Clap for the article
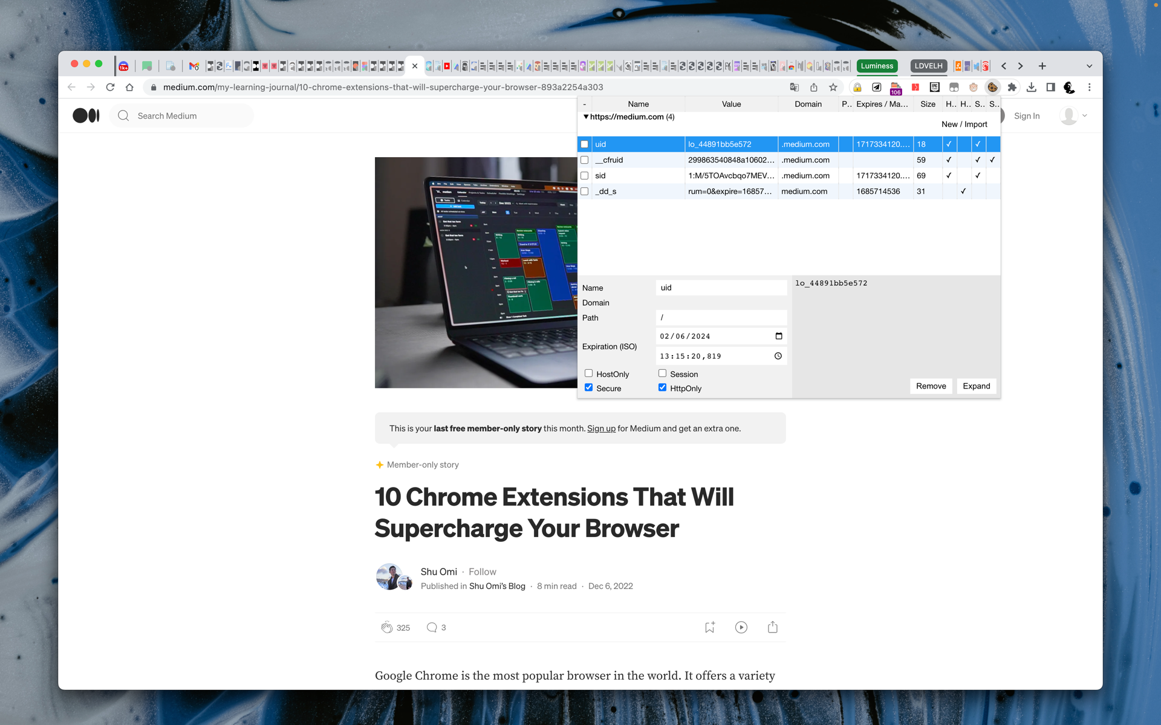This screenshot has height=725, width=1161. coord(388,627)
